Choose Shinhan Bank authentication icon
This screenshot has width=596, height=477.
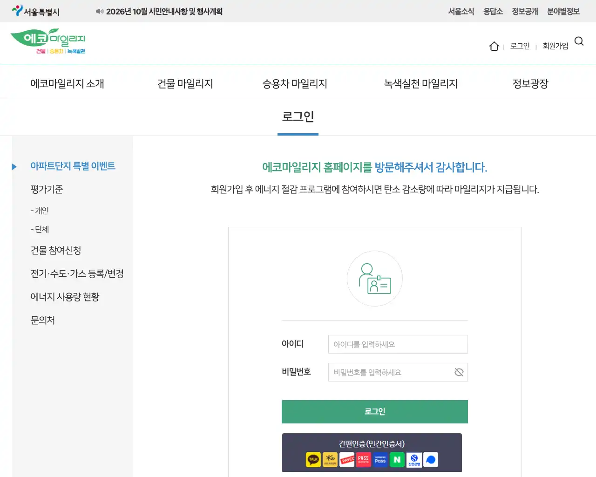click(x=414, y=460)
